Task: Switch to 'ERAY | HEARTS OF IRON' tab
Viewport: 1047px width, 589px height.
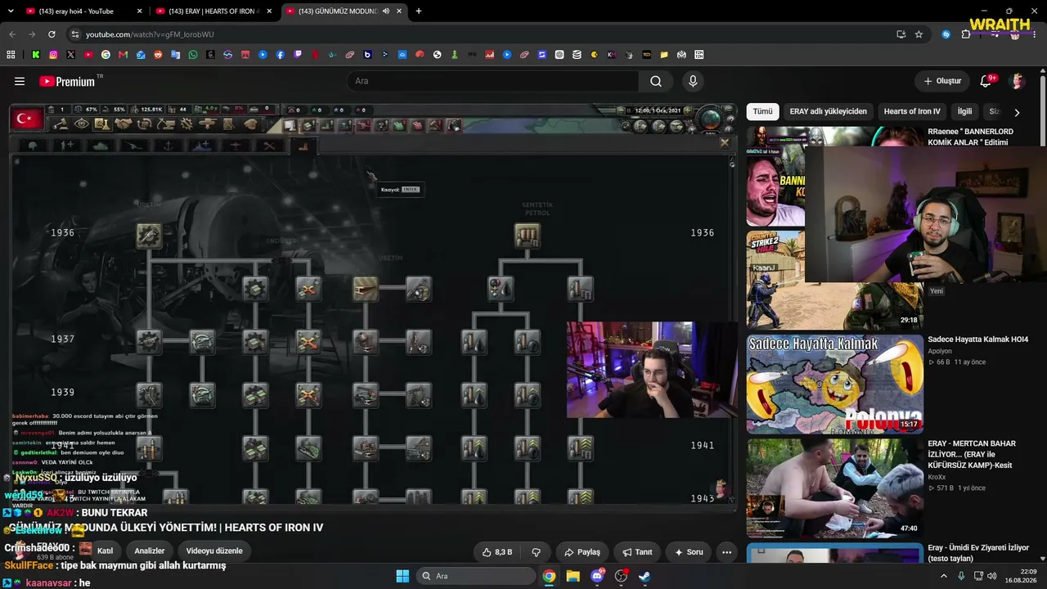Action: click(x=213, y=11)
